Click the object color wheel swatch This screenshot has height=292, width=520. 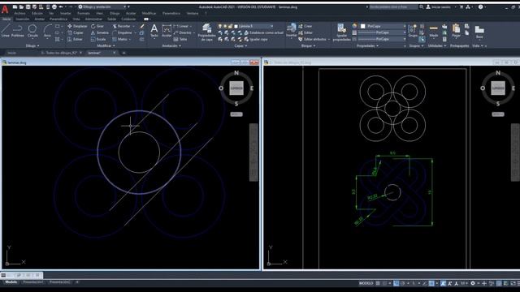354,26
